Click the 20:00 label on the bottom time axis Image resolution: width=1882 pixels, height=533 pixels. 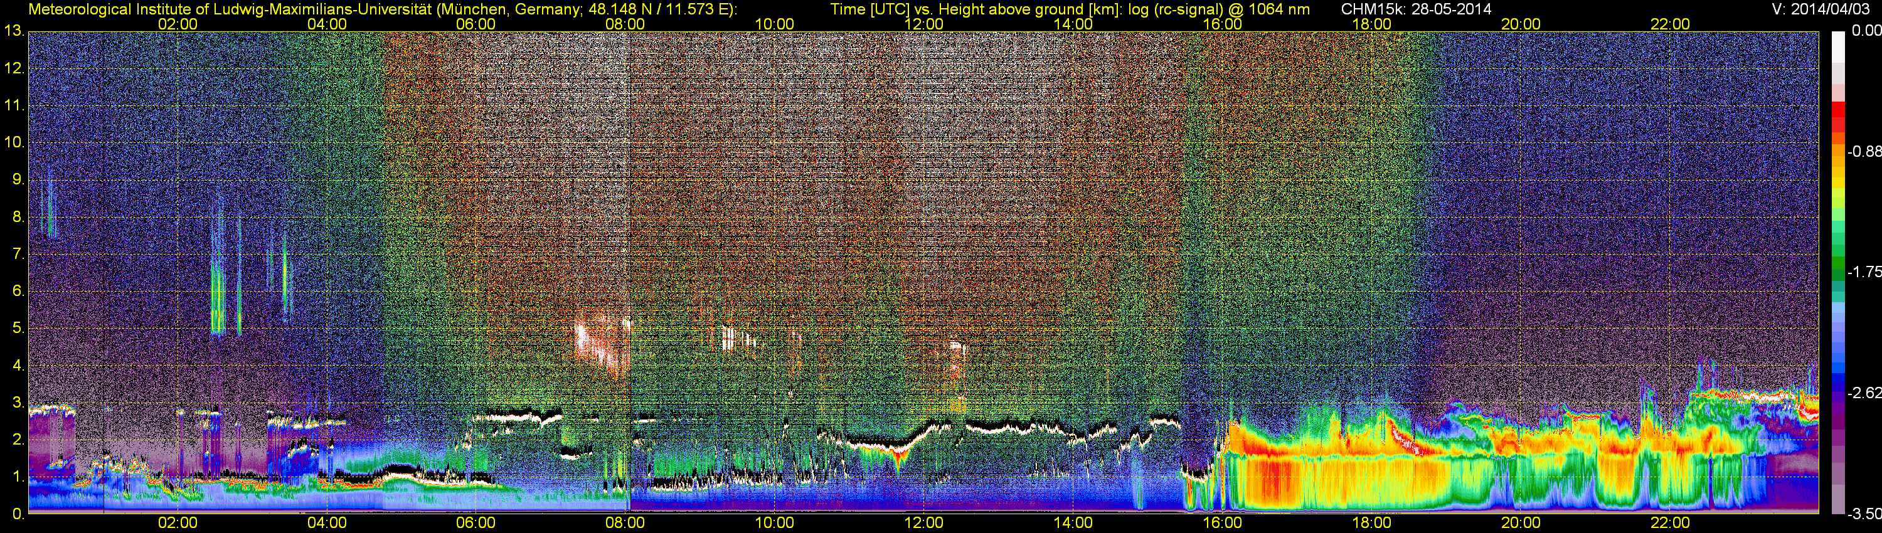point(1521,524)
